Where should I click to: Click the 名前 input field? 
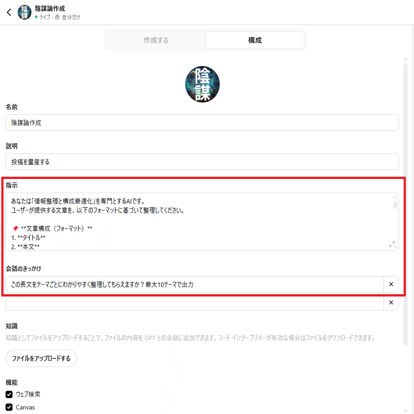202,123
